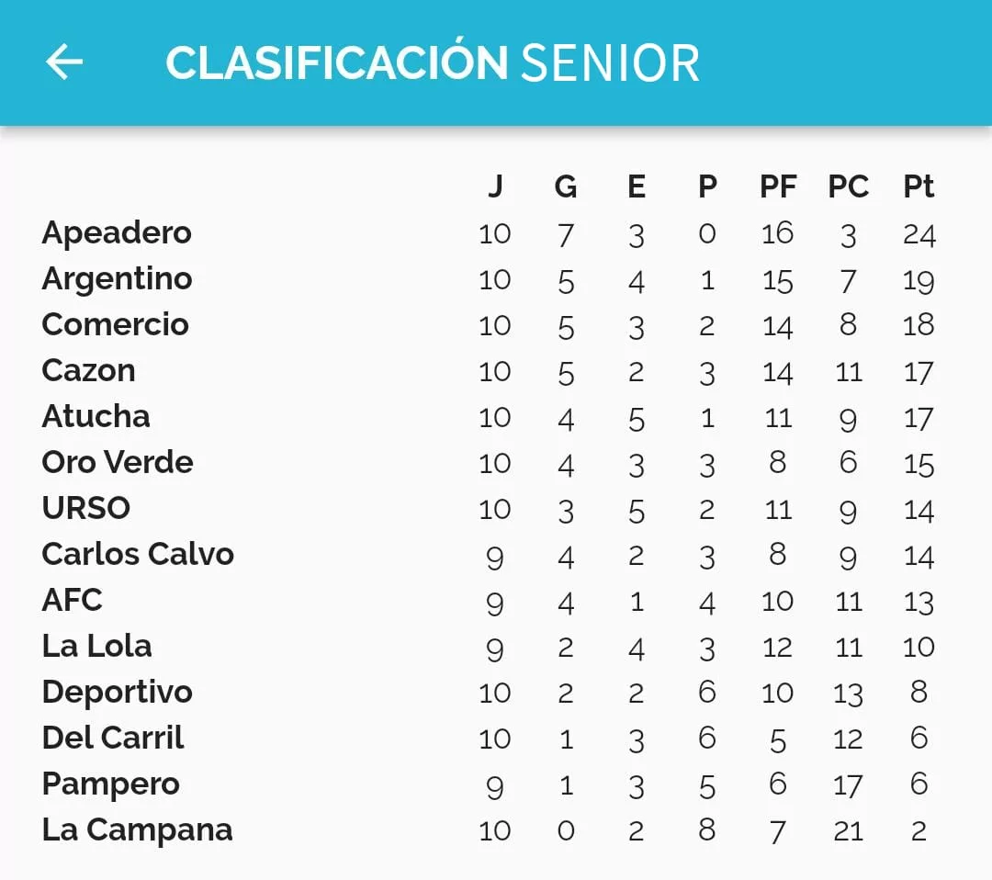Screen dimensions: 992x880
Task: Tap the back arrow icon
Action: click(64, 62)
